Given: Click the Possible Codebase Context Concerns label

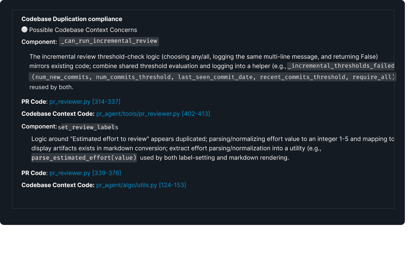Looking at the screenshot, I should coord(83,30).
